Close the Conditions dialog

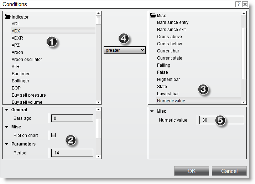point(245,4)
